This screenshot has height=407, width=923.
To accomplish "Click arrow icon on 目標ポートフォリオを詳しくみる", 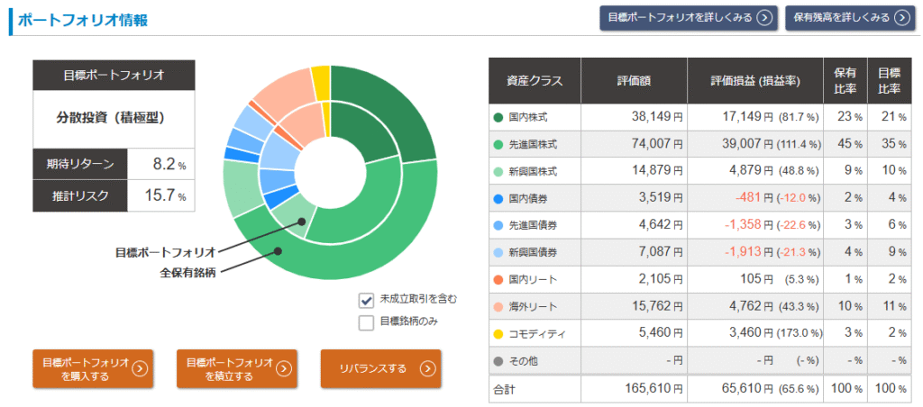I will pyautogui.click(x=763, y=17).
